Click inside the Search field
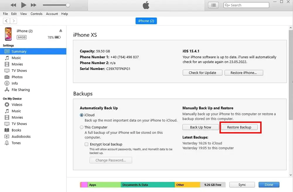 (x=246, y=5)
